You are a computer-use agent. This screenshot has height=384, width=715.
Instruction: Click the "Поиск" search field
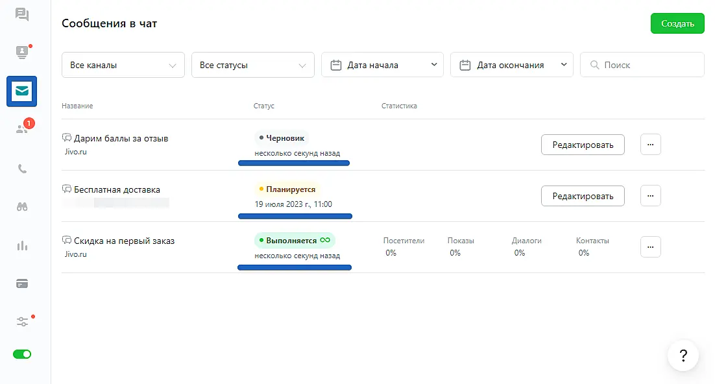click(x=649, y=65)
